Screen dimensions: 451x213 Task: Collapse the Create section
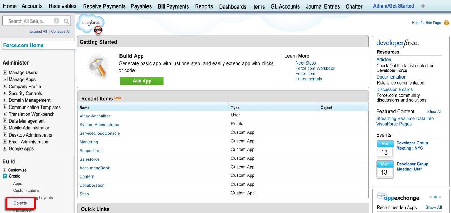click(5, 176)
